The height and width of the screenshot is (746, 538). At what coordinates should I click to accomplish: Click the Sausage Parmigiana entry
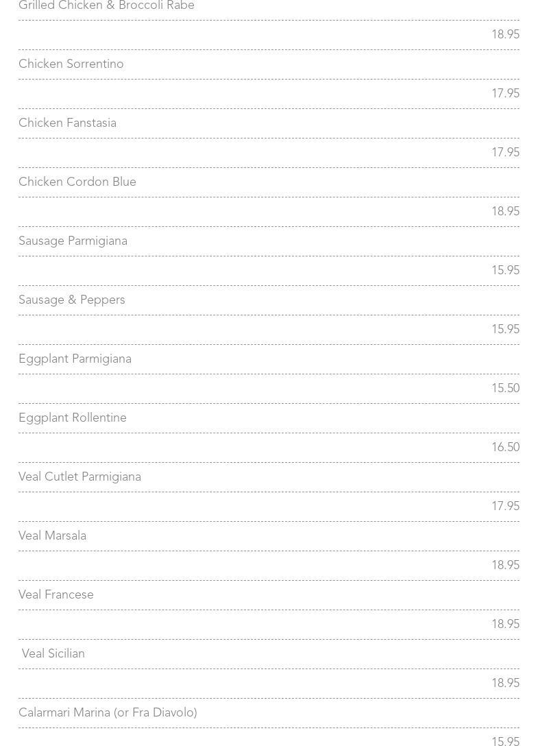click(73, 241)
